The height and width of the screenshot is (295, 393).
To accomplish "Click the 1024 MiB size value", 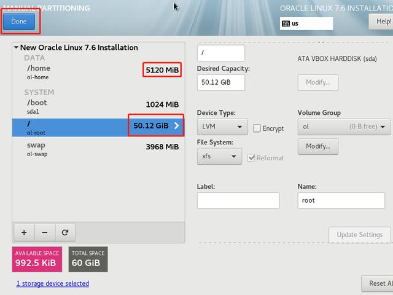I will point(162,104).
